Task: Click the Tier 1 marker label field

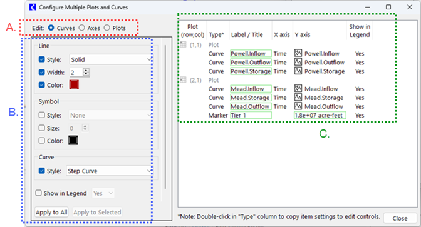Action: [x=251, y=115]
